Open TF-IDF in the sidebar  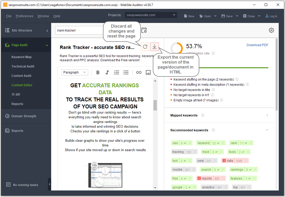(16, 95)
